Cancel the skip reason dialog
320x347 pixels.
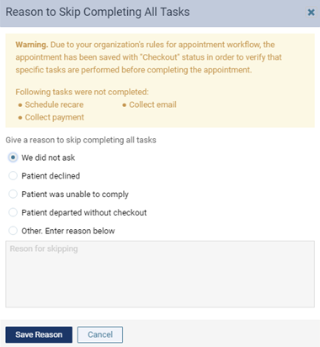100,334
